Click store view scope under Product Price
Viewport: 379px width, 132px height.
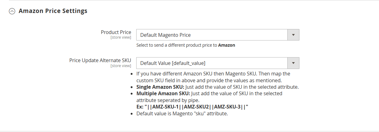coord(121,37)
